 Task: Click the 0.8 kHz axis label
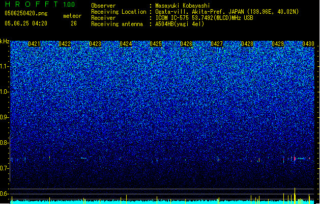pos(5,143)
